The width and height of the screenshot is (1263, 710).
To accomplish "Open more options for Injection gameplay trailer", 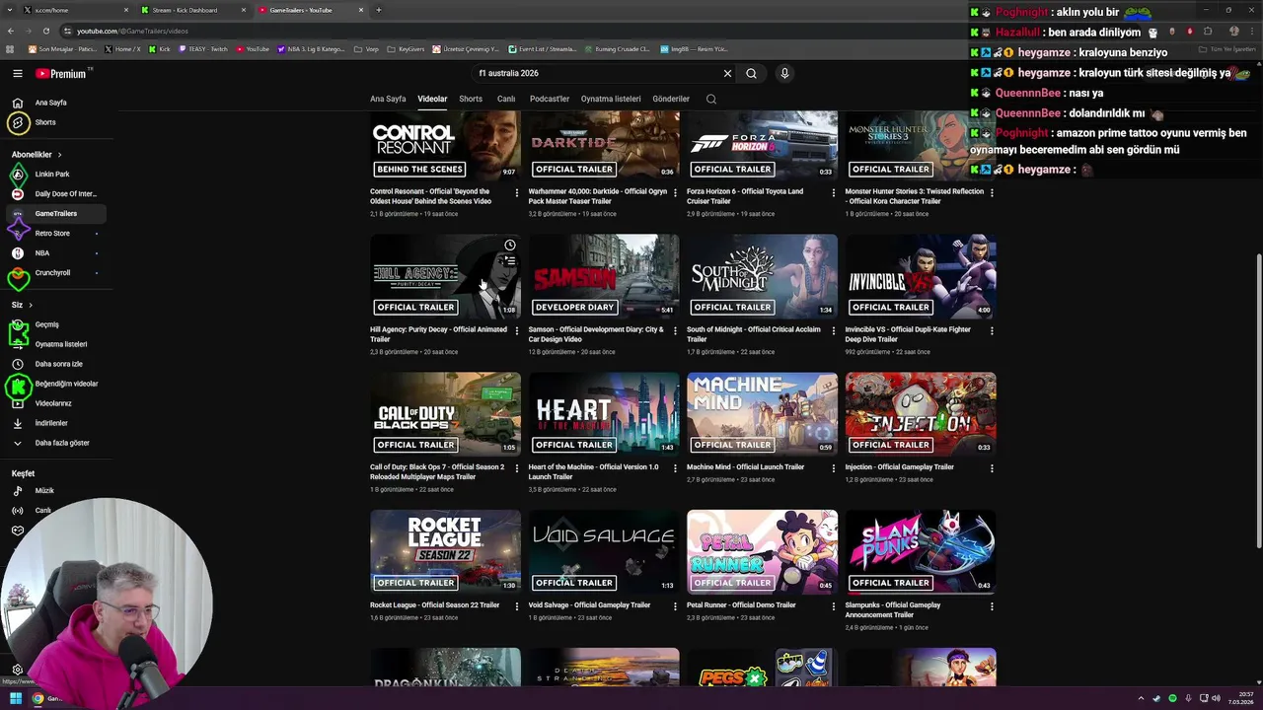I will [x=992, y=468].
